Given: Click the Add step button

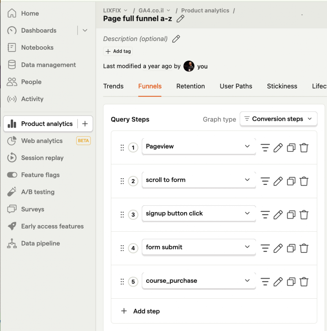Looking at the screenshot, I should coord(140,311).
